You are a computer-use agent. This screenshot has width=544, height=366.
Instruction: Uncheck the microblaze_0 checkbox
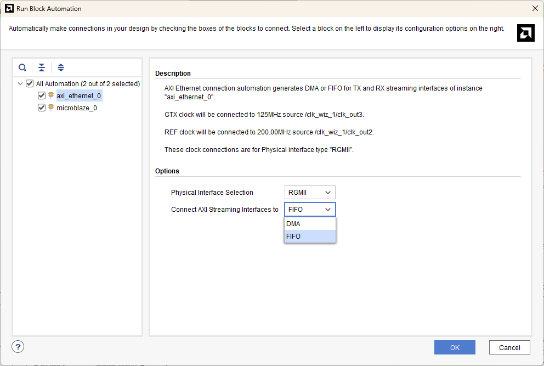point(42,108)
